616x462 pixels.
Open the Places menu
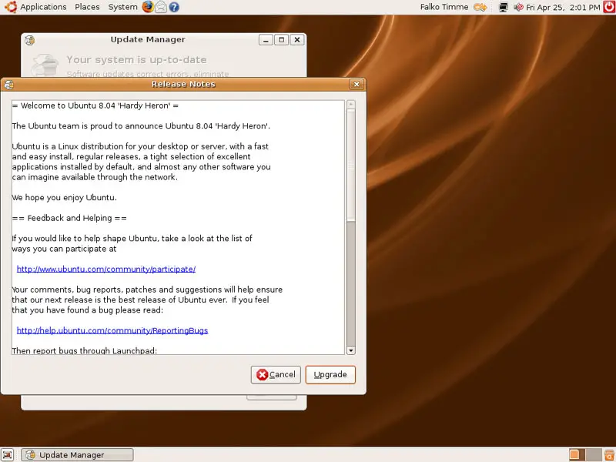point(87,7)
